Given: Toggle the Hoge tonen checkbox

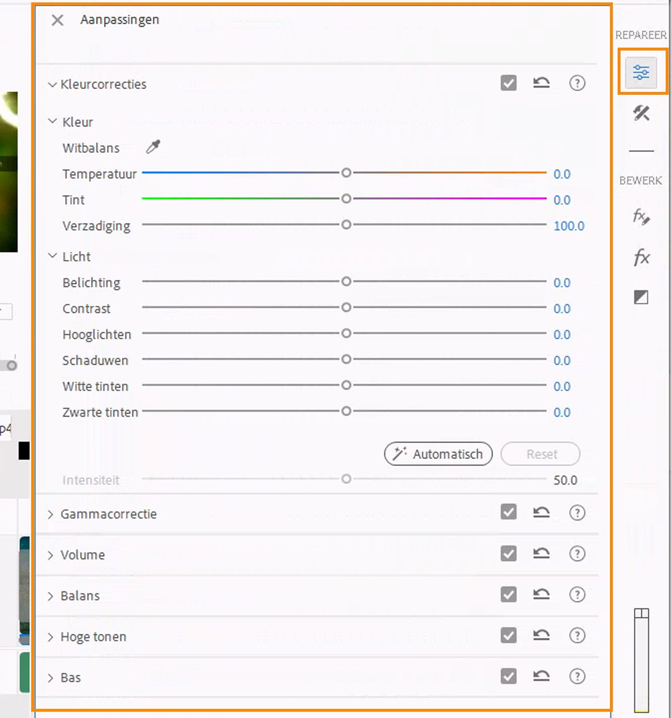Looking at the screenshot, I should click(509, 635).
